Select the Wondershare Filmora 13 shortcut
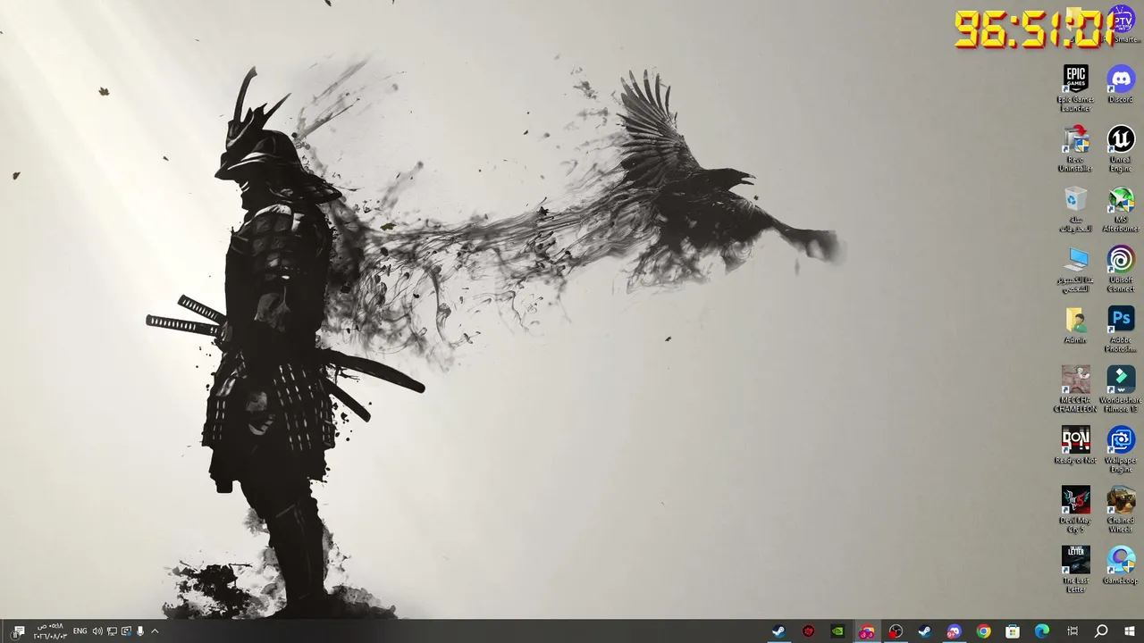 (x=1121, y=388)
